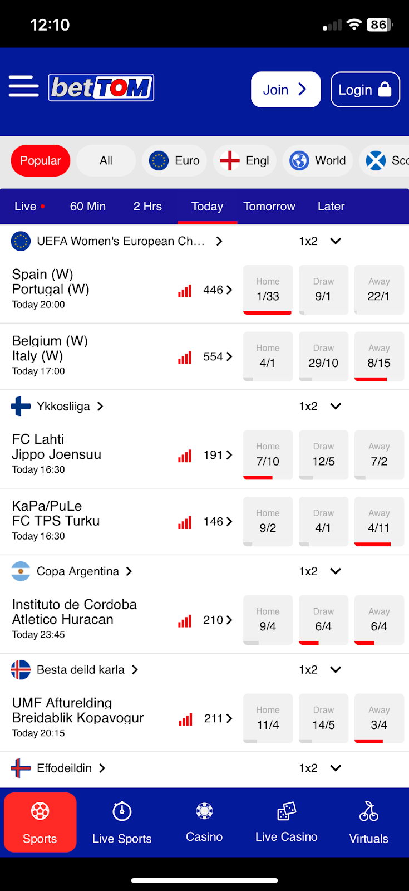Viewport: 409px width, 891px height.
Task: Switch to the Tomorrow tab
Action: 269,207
